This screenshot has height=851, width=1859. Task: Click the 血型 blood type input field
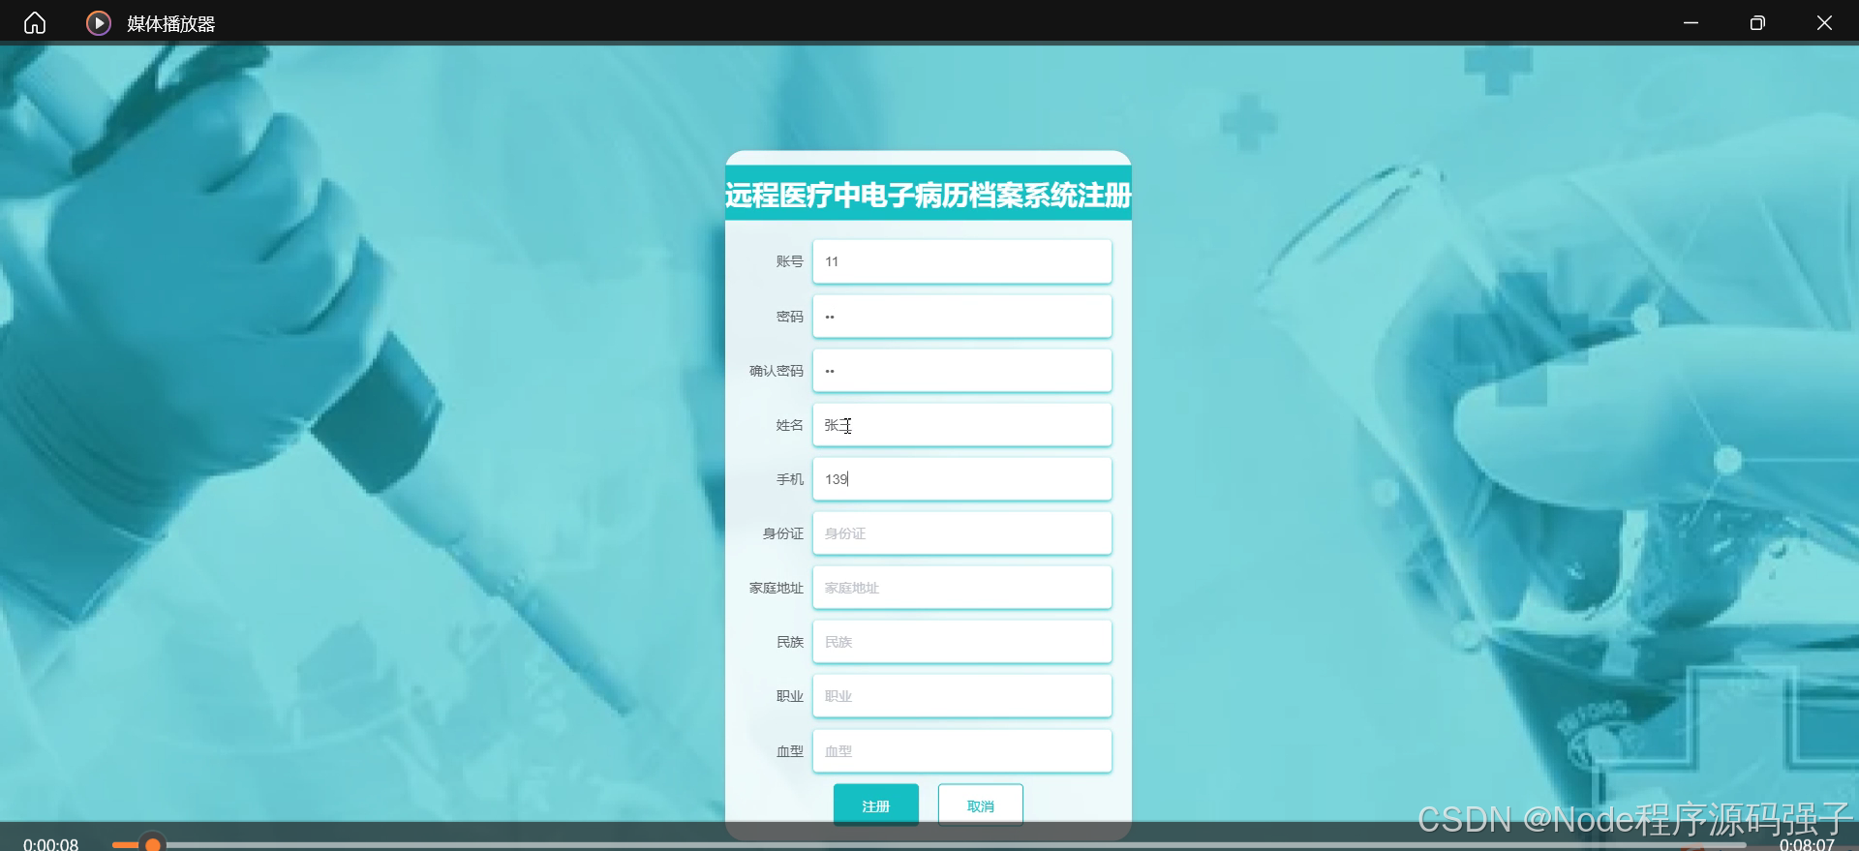(961, 750)
